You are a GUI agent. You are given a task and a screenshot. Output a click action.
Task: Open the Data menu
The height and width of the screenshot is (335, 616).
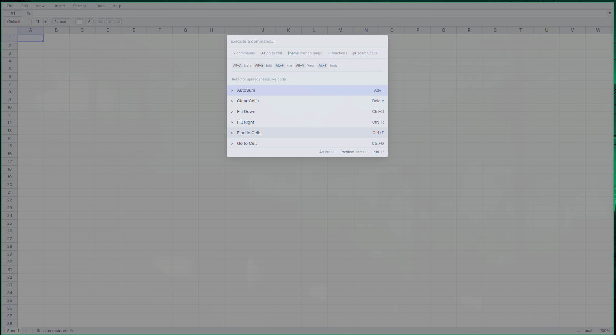pyautogui.click(x=100, y=6)
